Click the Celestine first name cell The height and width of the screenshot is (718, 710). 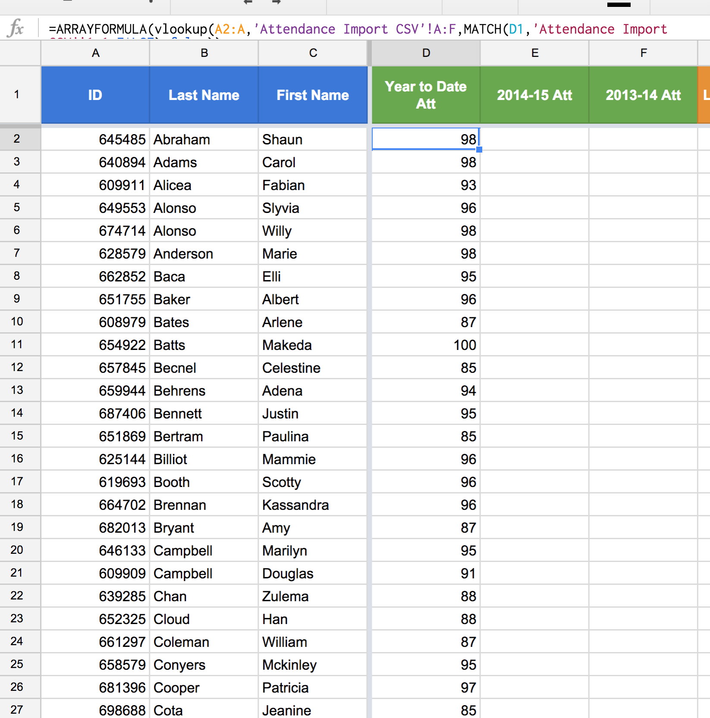(x=313, y=368)
